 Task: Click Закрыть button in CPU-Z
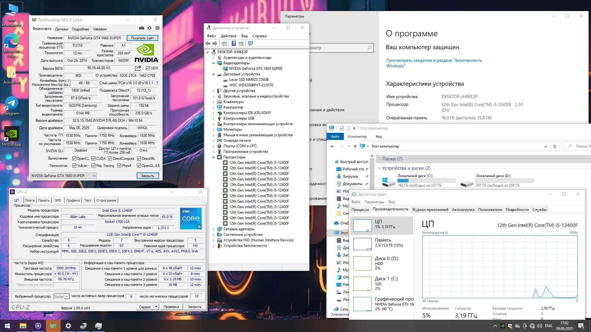195,307
